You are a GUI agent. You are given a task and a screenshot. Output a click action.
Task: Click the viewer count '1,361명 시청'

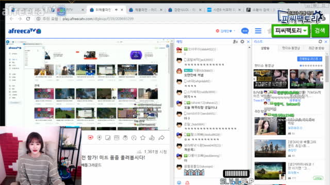click(152, 152)
